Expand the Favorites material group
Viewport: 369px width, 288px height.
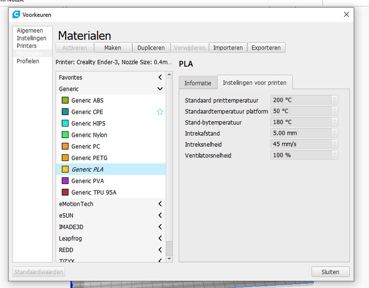point(160,77)
